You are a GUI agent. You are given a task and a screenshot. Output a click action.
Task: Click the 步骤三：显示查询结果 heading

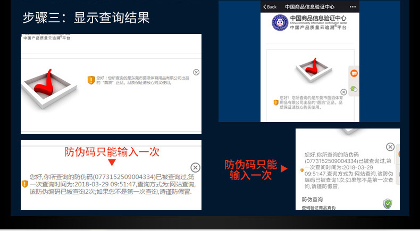[x=86, y=18]
